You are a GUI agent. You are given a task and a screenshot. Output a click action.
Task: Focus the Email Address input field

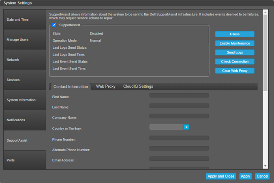point(179,159)
